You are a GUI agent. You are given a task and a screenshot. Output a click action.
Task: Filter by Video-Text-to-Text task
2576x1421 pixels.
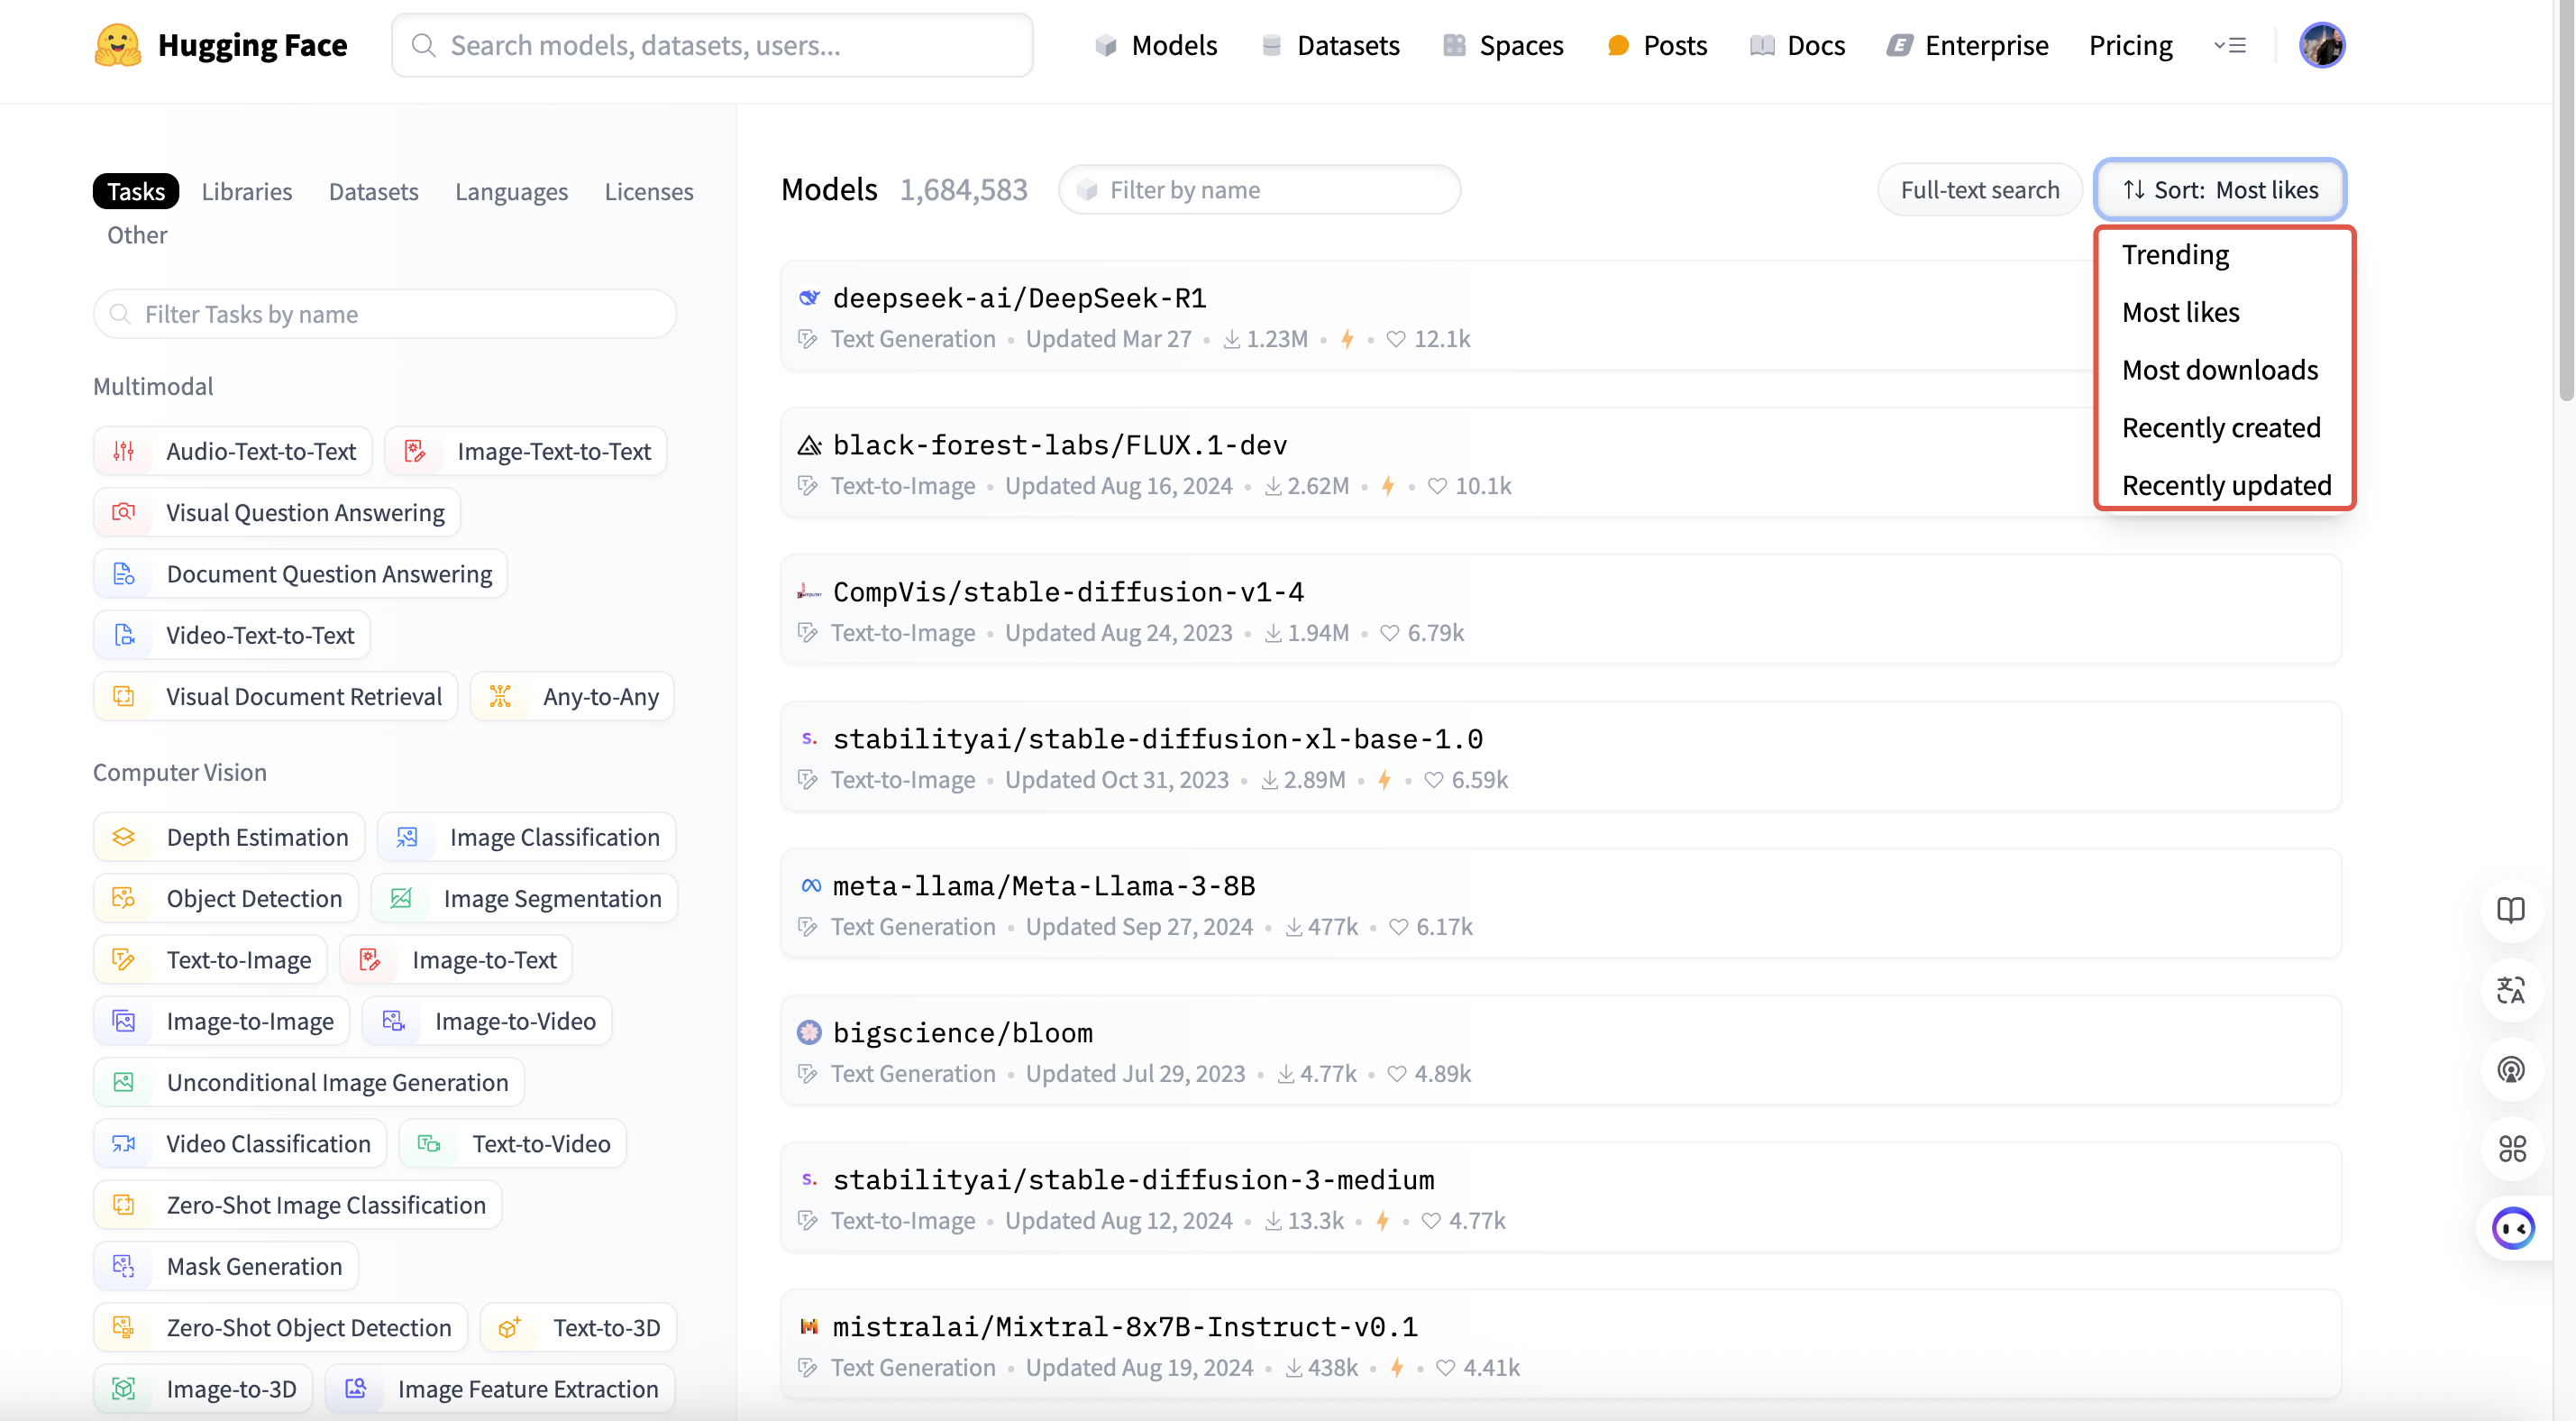coord(232,636)
